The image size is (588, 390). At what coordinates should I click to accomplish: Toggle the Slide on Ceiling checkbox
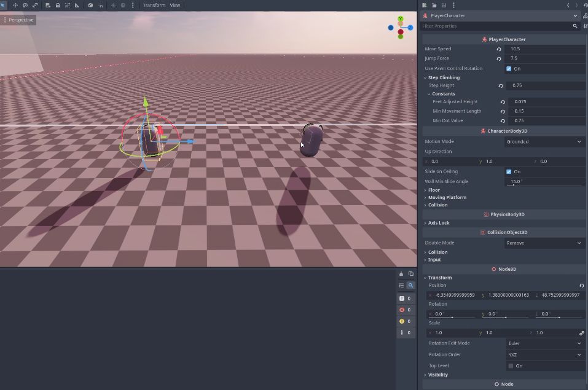click(x=509, y=172)
